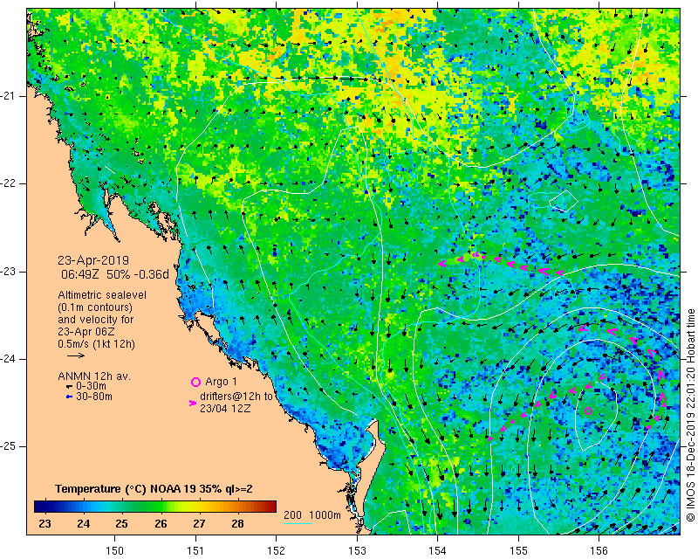Click the colorbar value 24
This screenshot has height=559, width=698.
click(x=83, y=523)
